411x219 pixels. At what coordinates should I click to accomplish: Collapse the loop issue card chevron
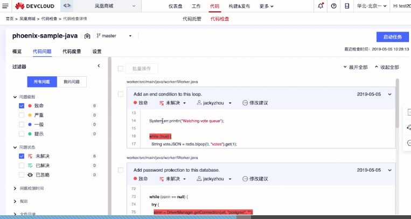pos(390,94)
